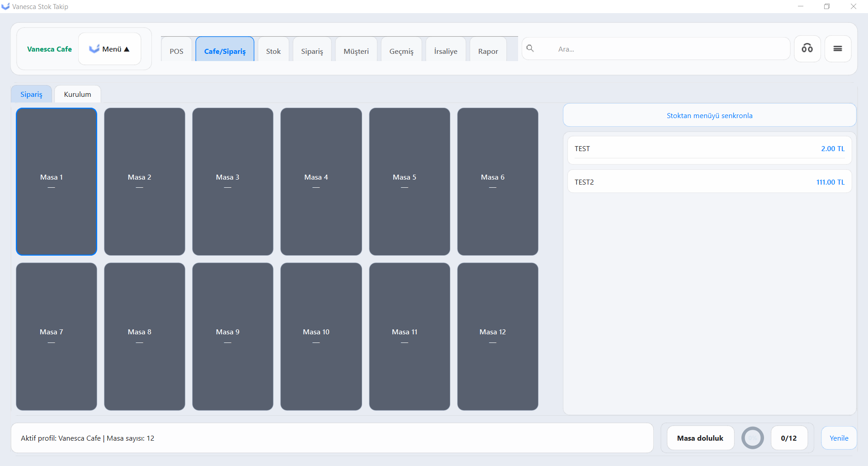Select the 0/12 occupancy counter
Viewport: 868px width, 466px height.
click(x=789, y=438)
